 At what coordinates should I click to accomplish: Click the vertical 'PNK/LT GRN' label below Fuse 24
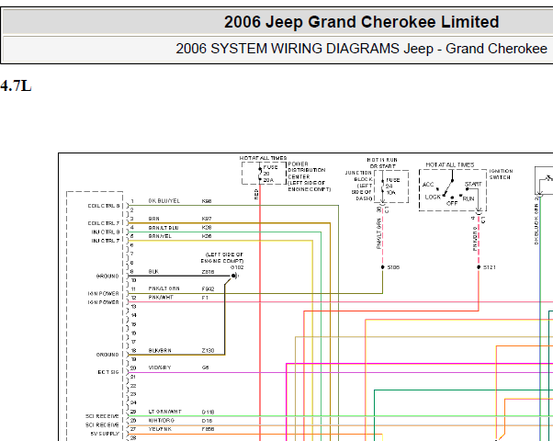[378, 234]
